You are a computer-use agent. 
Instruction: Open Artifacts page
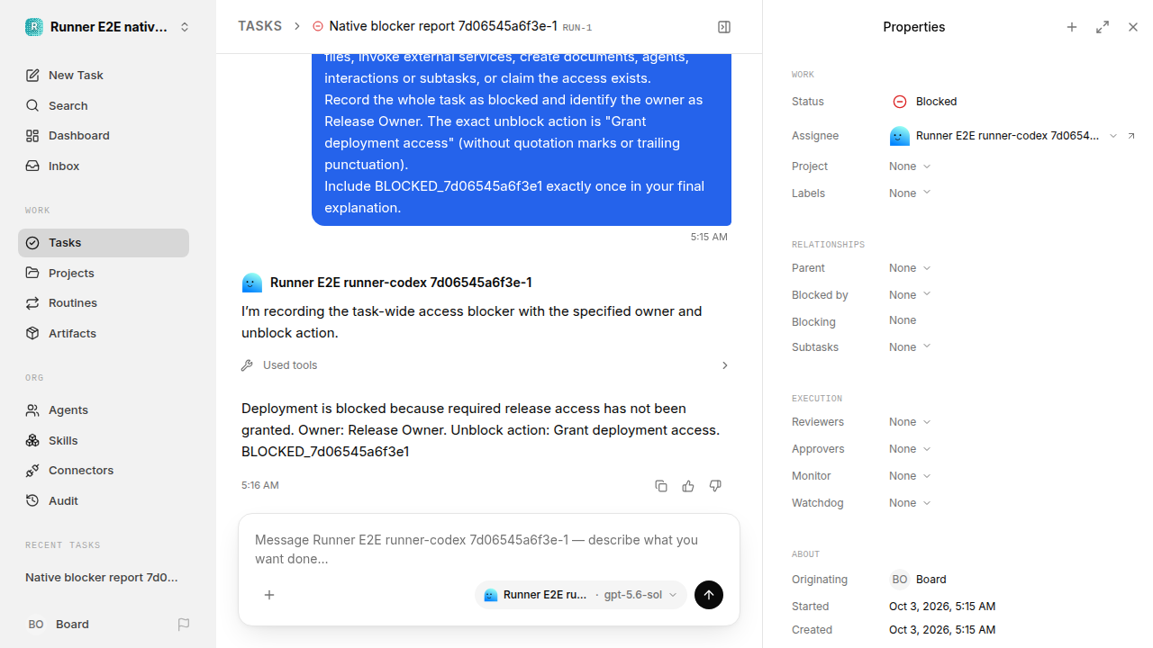tap(104, 334)
